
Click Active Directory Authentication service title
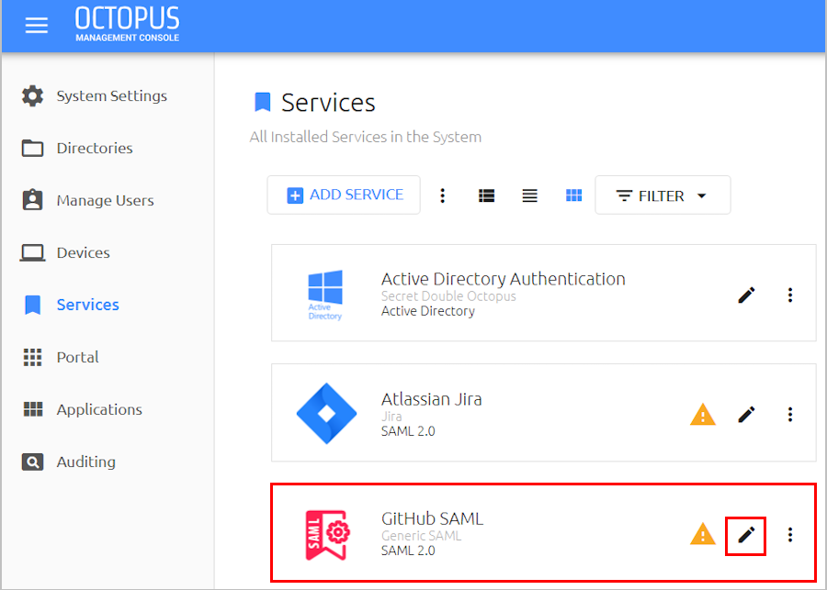pyautogui.click(x=504, y=279)
